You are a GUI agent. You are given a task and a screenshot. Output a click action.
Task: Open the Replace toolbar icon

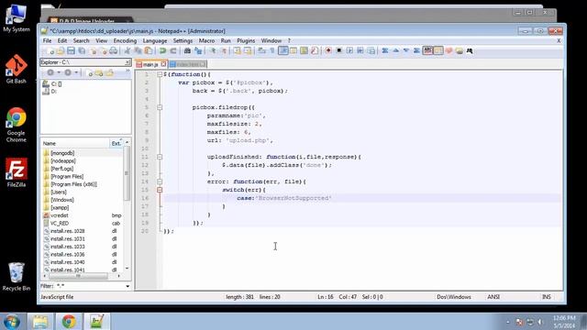tap(198, 51)
